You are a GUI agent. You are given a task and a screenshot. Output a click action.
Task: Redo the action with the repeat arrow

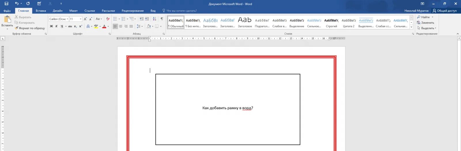coord(28,4)
